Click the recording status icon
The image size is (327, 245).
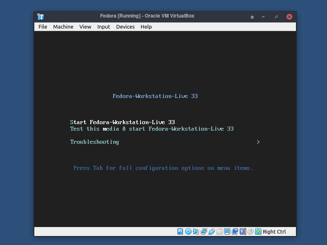coord(234,232)
